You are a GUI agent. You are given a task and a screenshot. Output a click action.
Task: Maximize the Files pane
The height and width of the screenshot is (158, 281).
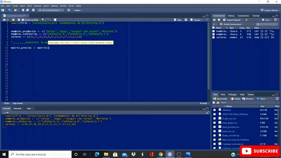pyautogui.click(x=277, y=94)
